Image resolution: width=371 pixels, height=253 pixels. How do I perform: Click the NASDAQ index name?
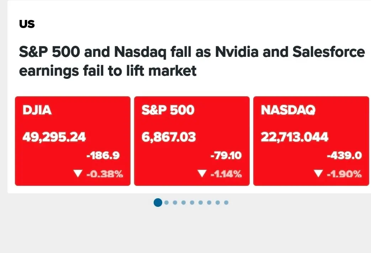tap(288, 110)
